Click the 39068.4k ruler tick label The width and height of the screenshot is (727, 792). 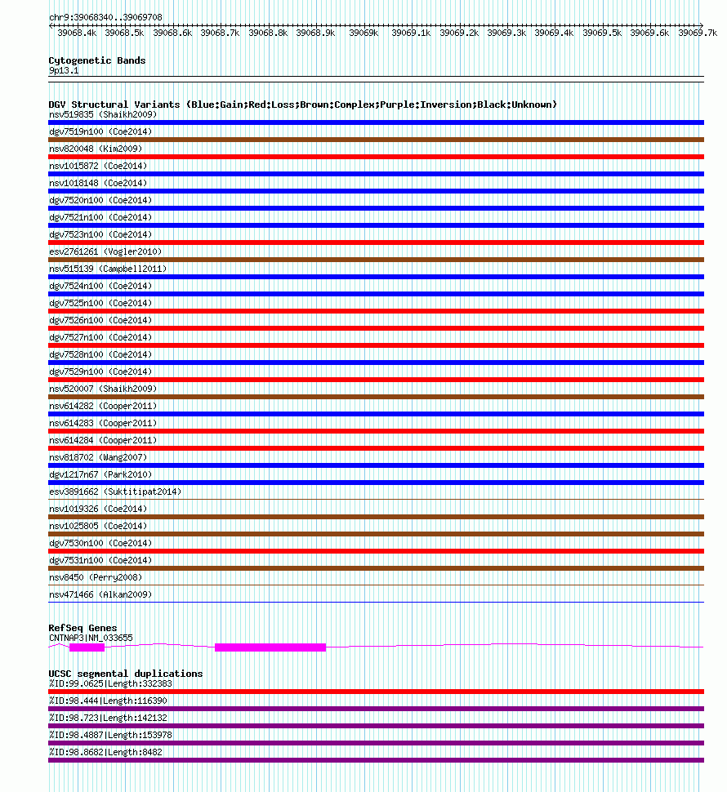coord(77,33)
